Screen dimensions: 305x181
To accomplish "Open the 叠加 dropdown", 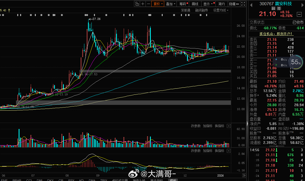I will tap(170, 4).
